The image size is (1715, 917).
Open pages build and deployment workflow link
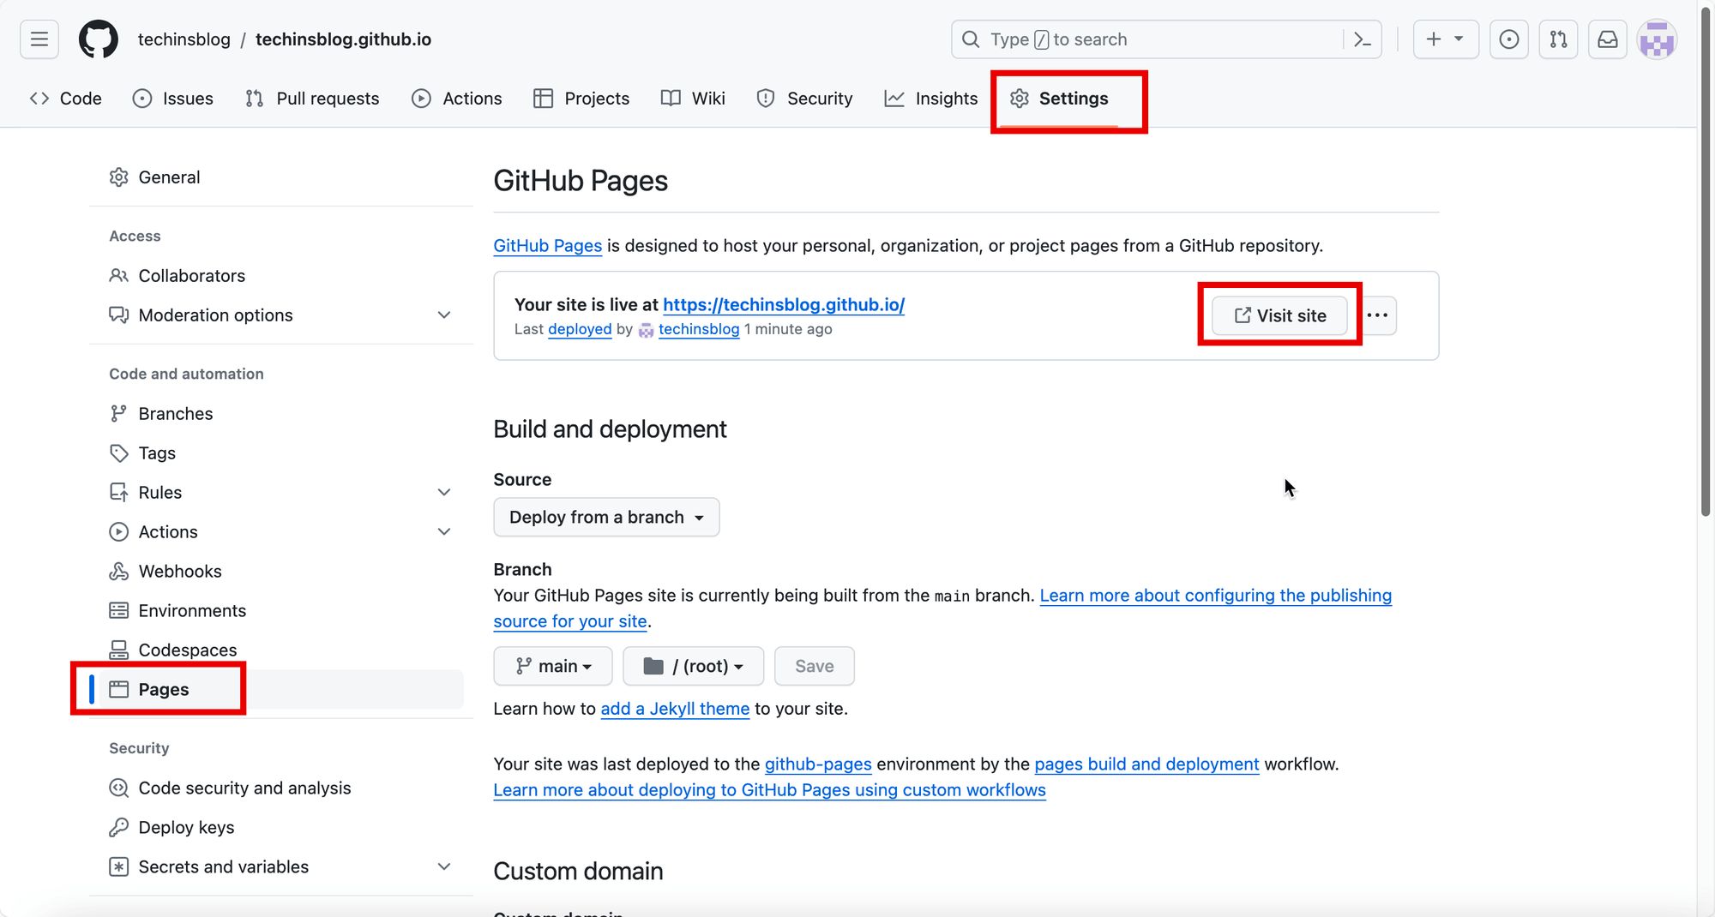1146,764
